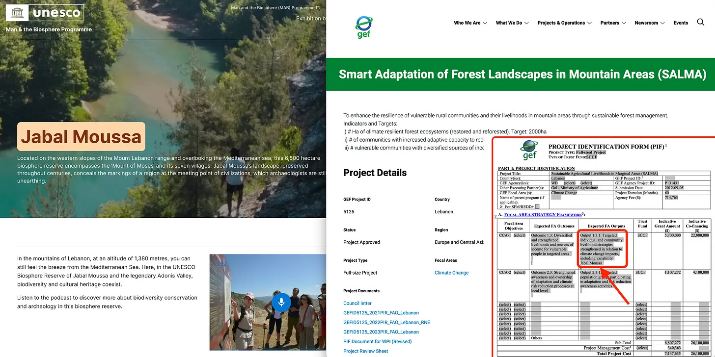Select project management cost 340,363
This screenshot has width=715, height=357.
coord(673,348)
